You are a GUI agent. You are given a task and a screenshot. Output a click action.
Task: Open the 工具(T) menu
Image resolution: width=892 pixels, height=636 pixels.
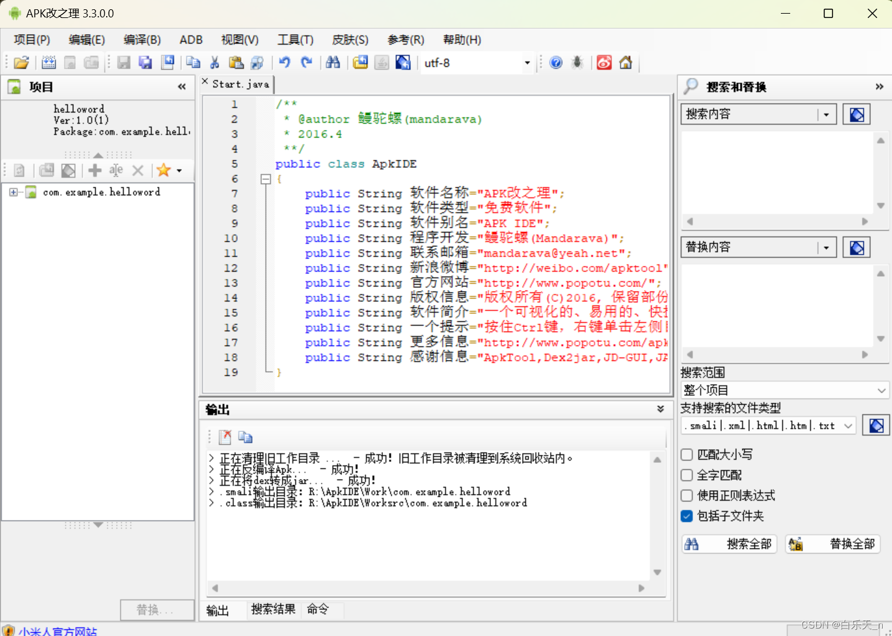pos(295,40)
